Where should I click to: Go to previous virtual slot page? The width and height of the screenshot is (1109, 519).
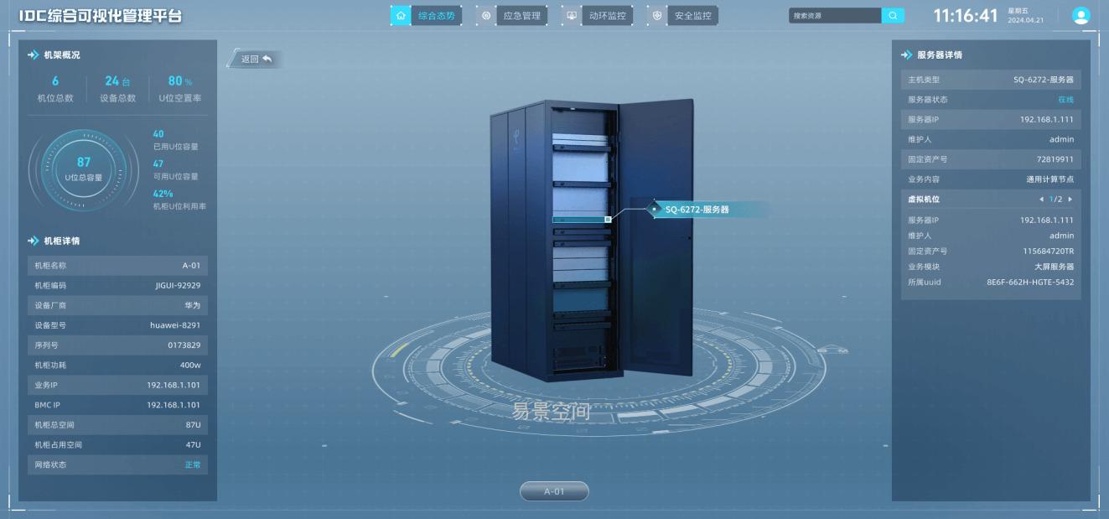[x=1041, y=200]
